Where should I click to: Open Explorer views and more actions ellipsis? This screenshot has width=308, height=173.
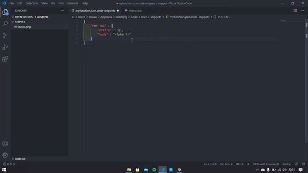click(x=62, y=11)
